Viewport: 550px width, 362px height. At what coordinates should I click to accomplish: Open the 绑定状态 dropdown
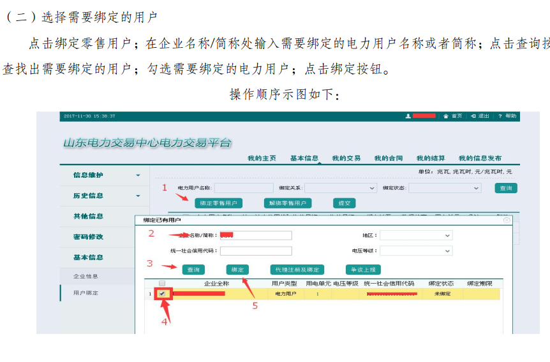445,189
